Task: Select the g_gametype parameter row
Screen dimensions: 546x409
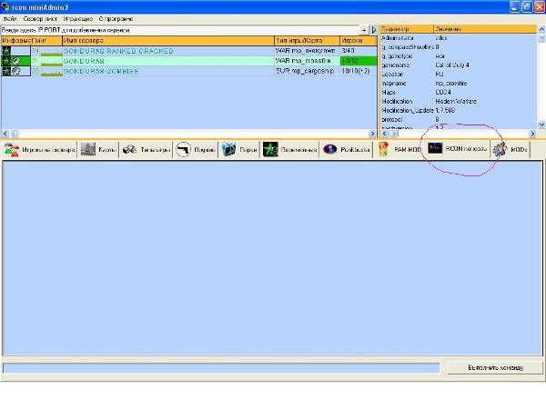Action: click(458, 56)
